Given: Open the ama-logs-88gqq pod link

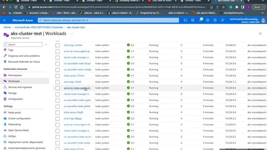Looking at the screenshot, I should click(73, 118).
